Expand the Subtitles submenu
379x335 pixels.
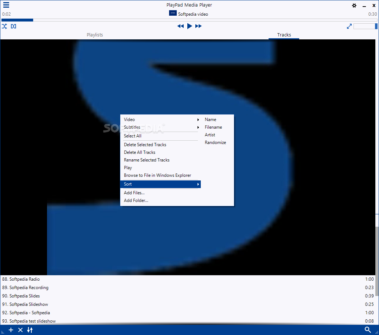pyautogui.click(x=160, y=127)
